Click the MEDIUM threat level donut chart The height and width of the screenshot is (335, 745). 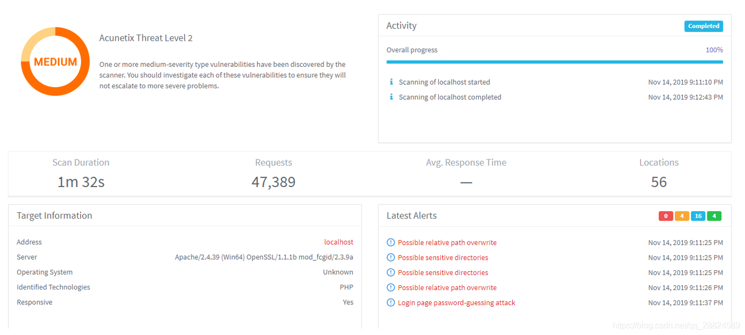[x=55, y=62]
